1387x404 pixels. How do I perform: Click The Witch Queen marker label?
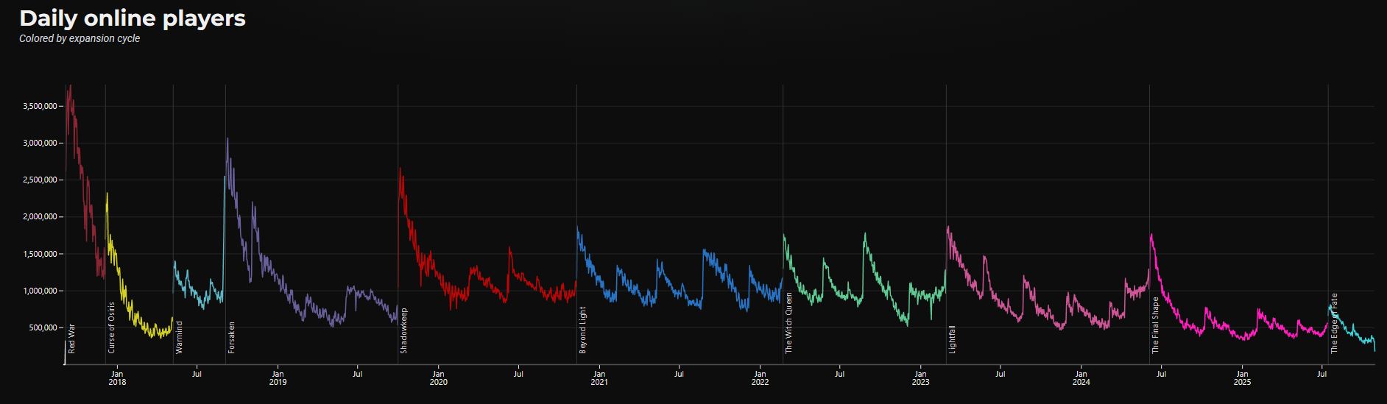tap(789, 323)
